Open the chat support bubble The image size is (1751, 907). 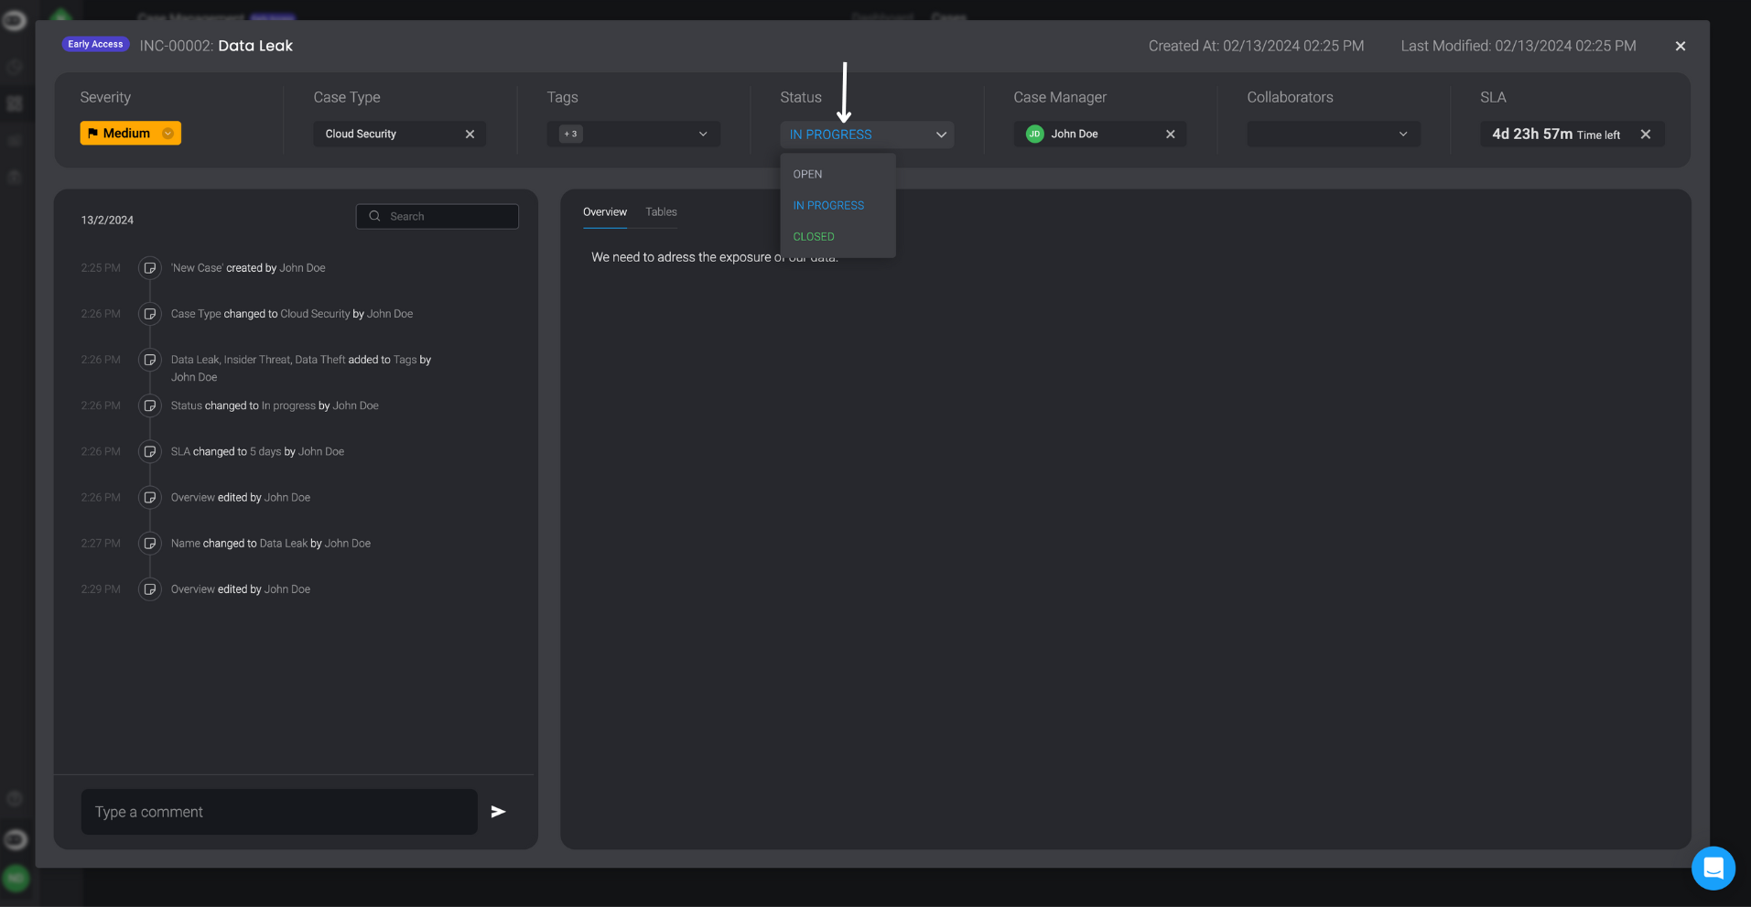[x=1713, y=868]
